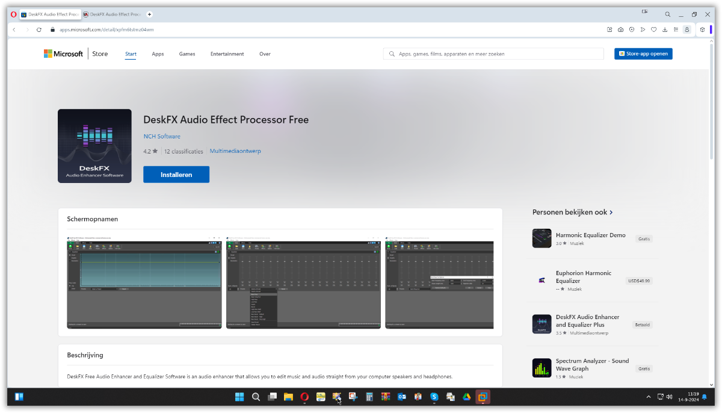Click the USD$48.99 price badge
The height and width of the screenshot is (413, 722).
coord(639,281)
